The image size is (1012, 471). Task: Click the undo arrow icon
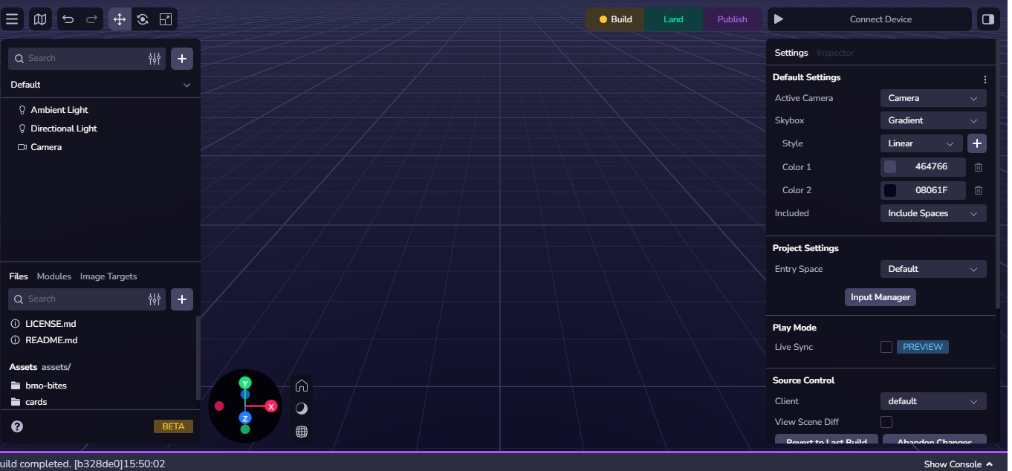click(x=68, y=19)
